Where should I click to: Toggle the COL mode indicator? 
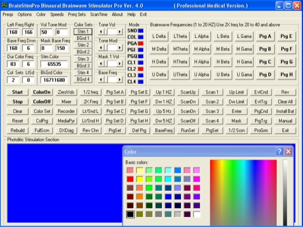pos(141,37)
